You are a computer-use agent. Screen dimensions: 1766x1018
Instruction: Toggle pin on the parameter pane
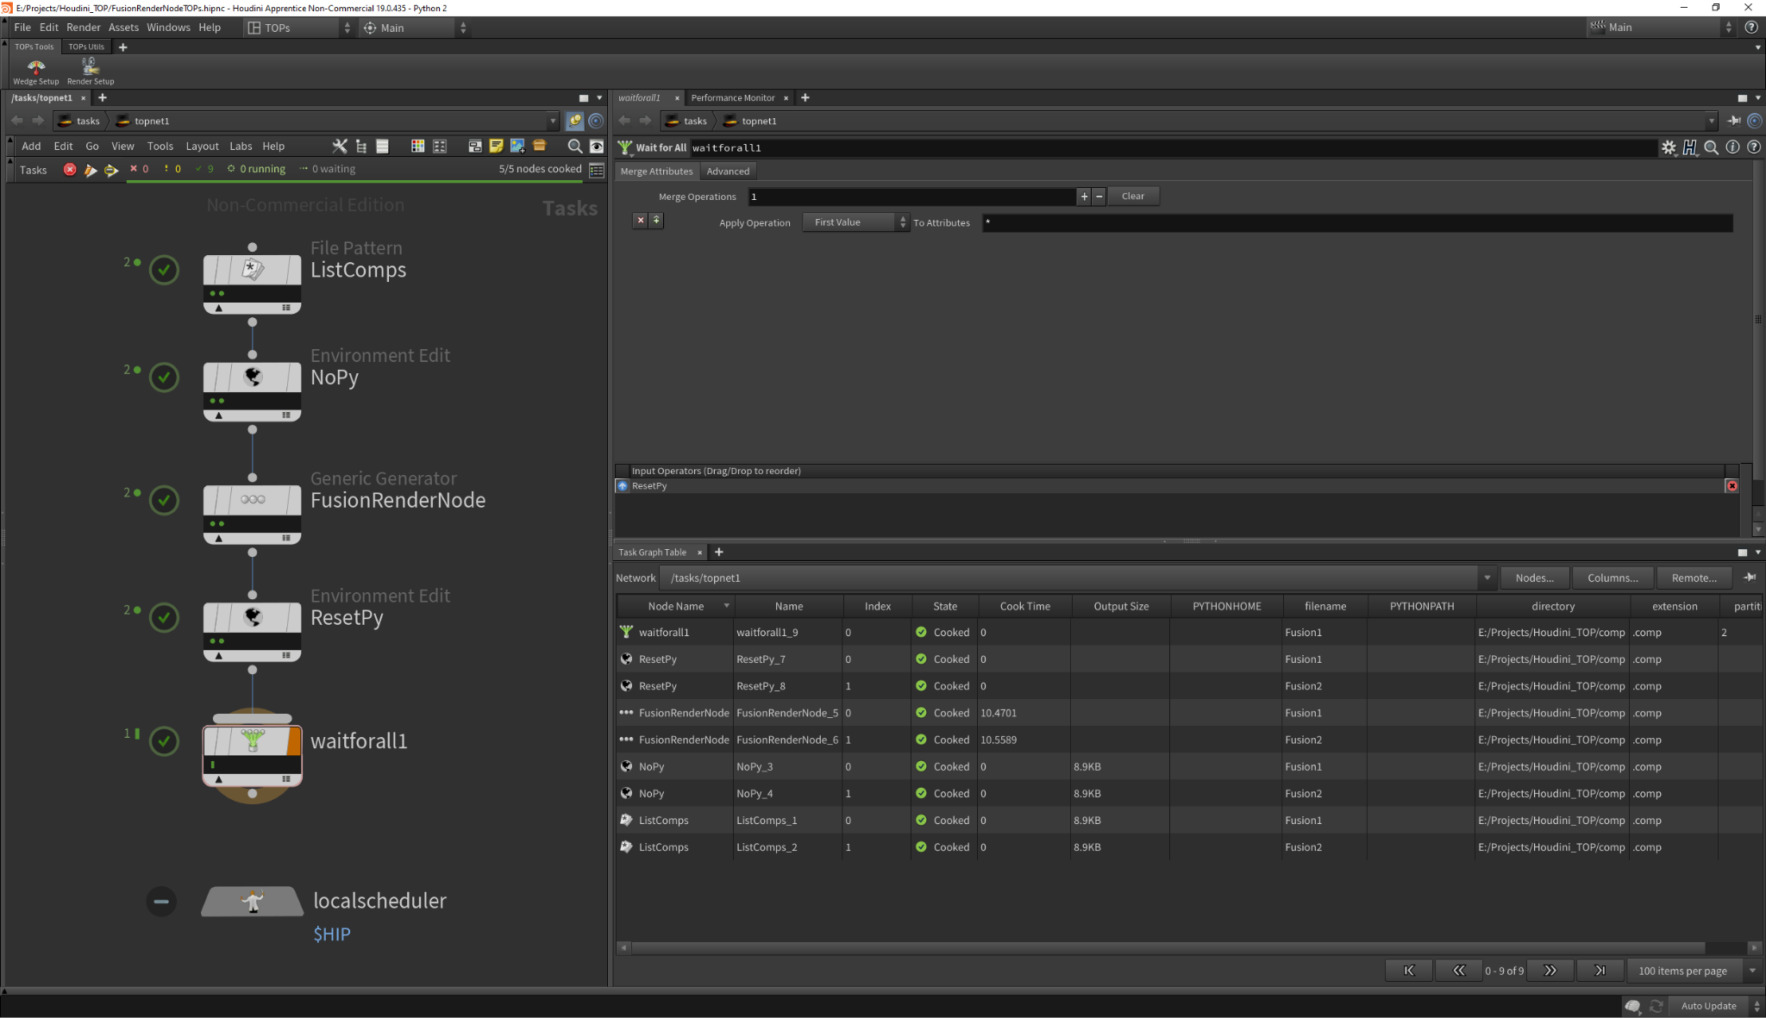[1734, 121]
